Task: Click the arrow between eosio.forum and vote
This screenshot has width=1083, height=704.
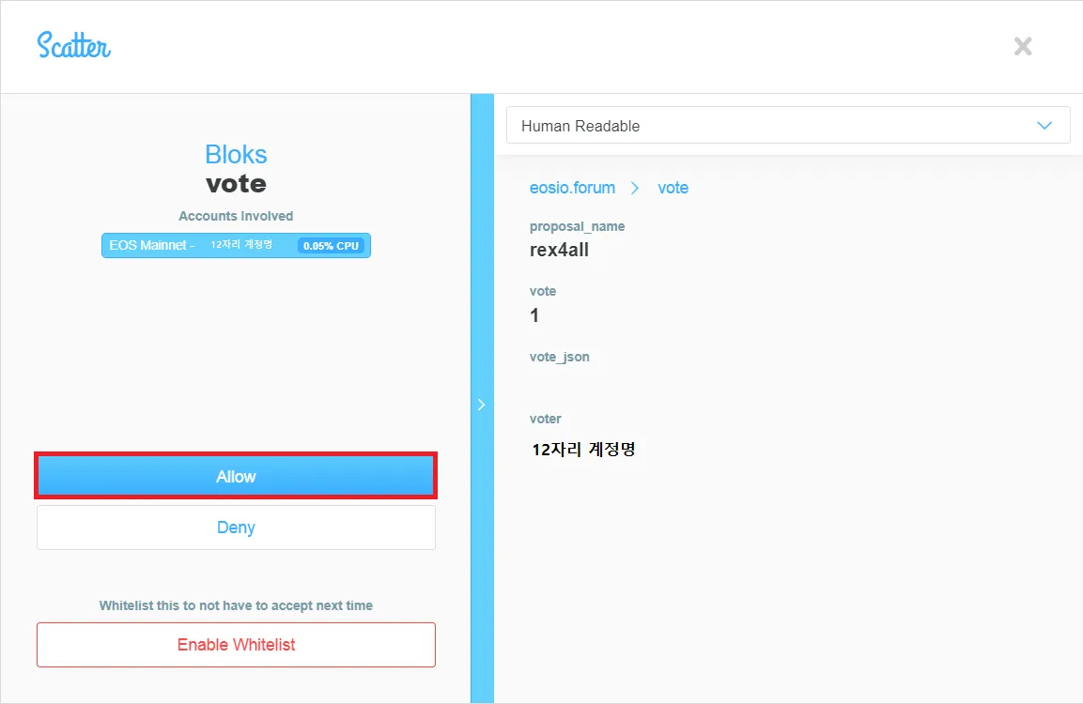Action: tap(635, 188)
